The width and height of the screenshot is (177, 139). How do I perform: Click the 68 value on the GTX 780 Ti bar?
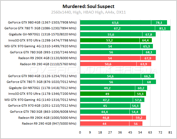(x=149, y=82)
